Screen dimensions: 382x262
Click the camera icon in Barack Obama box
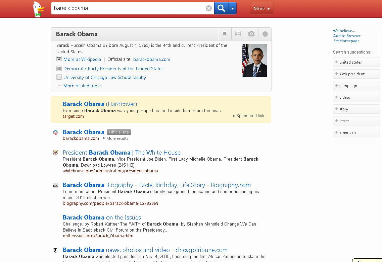tap(251, 34)
